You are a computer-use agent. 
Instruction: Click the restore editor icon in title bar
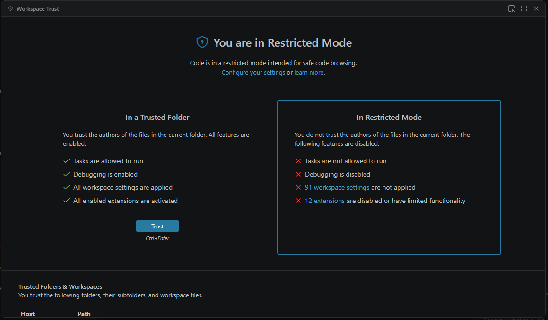tap(512, 8)
